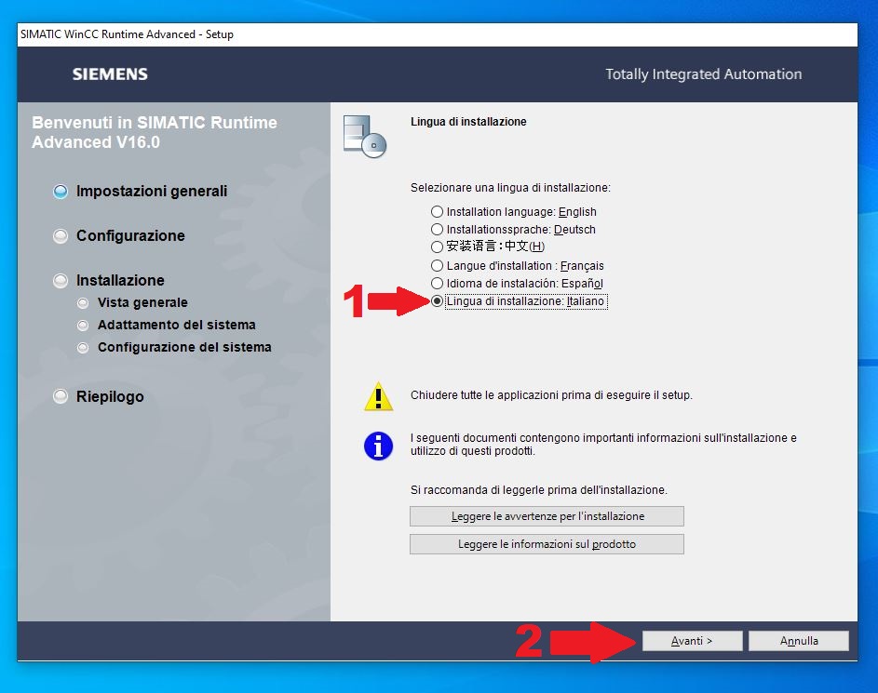Click 'Lingua di installazione' heading

coord(468,122)
